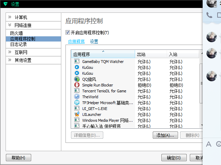Click the 添加(A)... button
Image resolution: width=221 pixels, height=165 pixels.
(165, 135)
